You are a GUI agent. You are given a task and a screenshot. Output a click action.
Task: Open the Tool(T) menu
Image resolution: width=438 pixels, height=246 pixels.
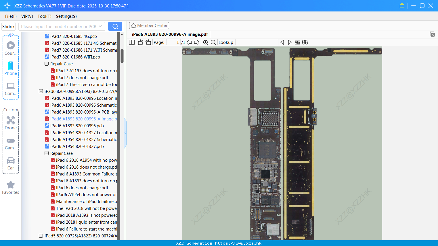tap(45, 16)
